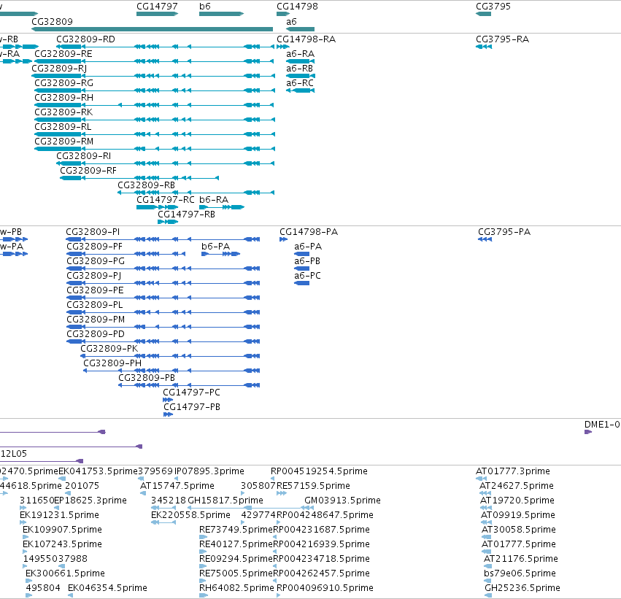The height and width of the screenshot is (599, 621).
Task: Click EST RE73749.5prime
Action: pos(203,537)
